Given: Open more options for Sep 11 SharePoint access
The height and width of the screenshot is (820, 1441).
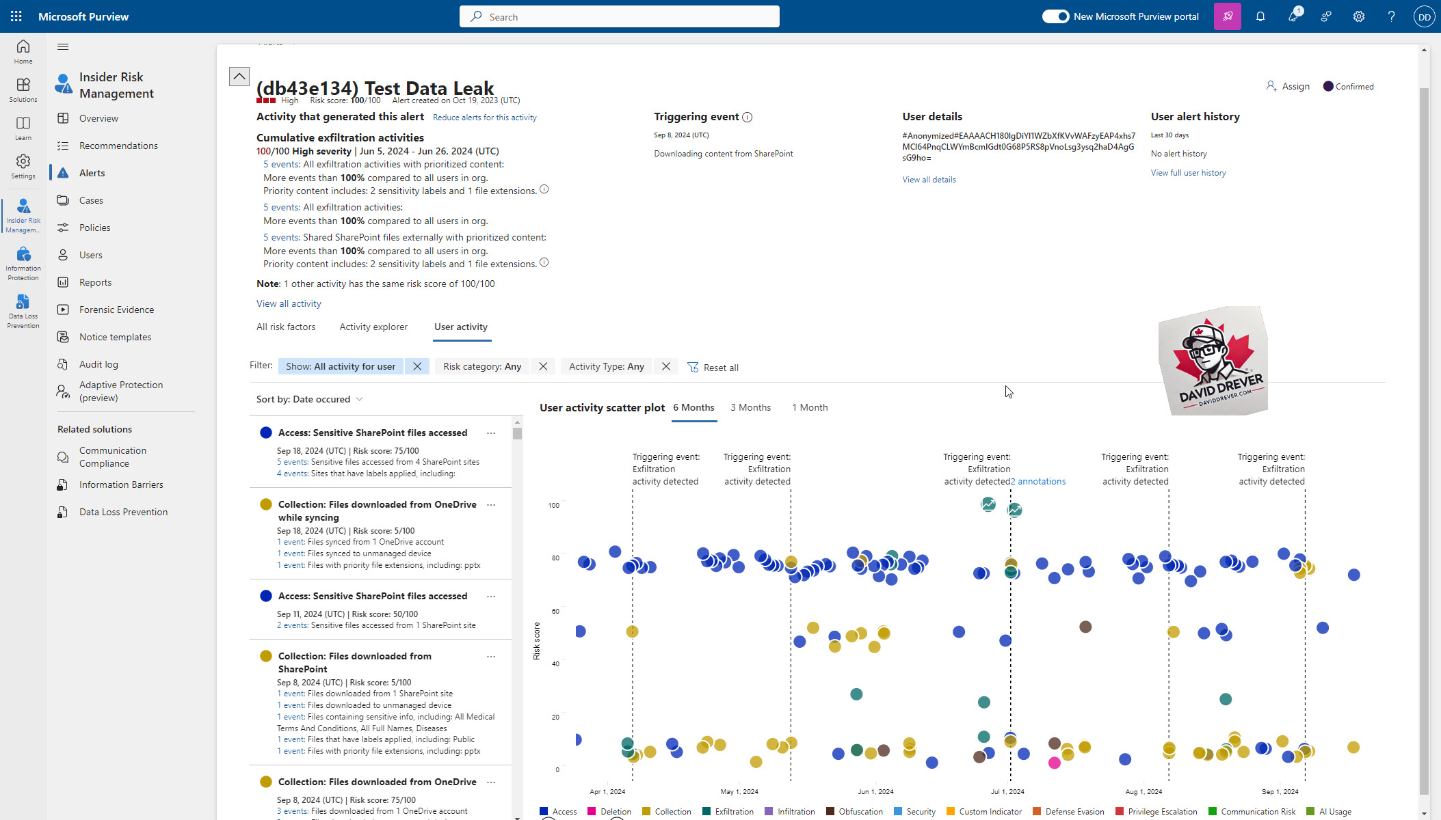Looking at the screenshot, I should [491, 596].
